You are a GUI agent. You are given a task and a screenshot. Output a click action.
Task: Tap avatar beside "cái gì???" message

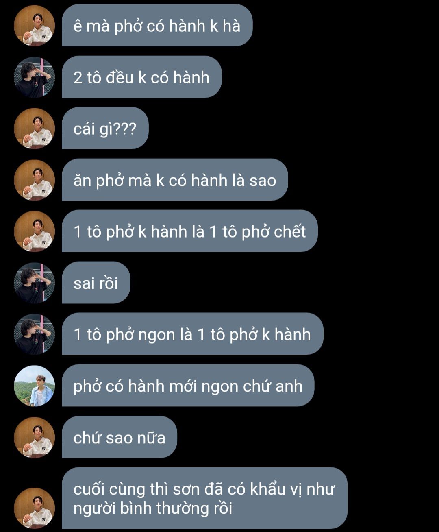pos(34,129)
